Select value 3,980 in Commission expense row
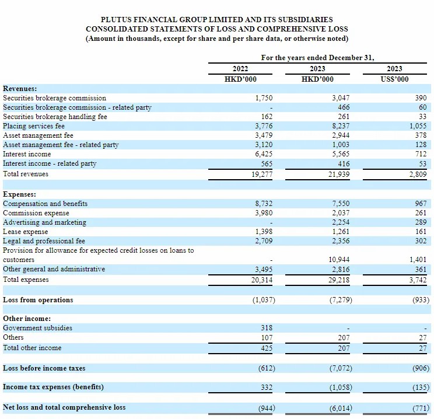 (x=264, y=213)
